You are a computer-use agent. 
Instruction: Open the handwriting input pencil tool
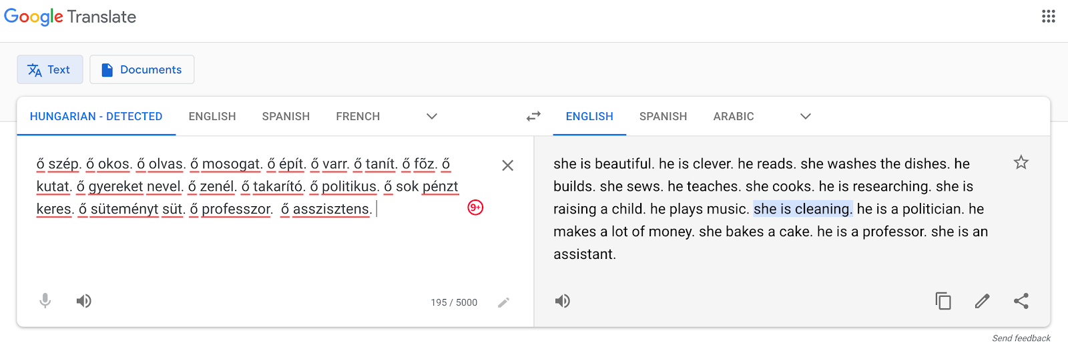(504, 302)
